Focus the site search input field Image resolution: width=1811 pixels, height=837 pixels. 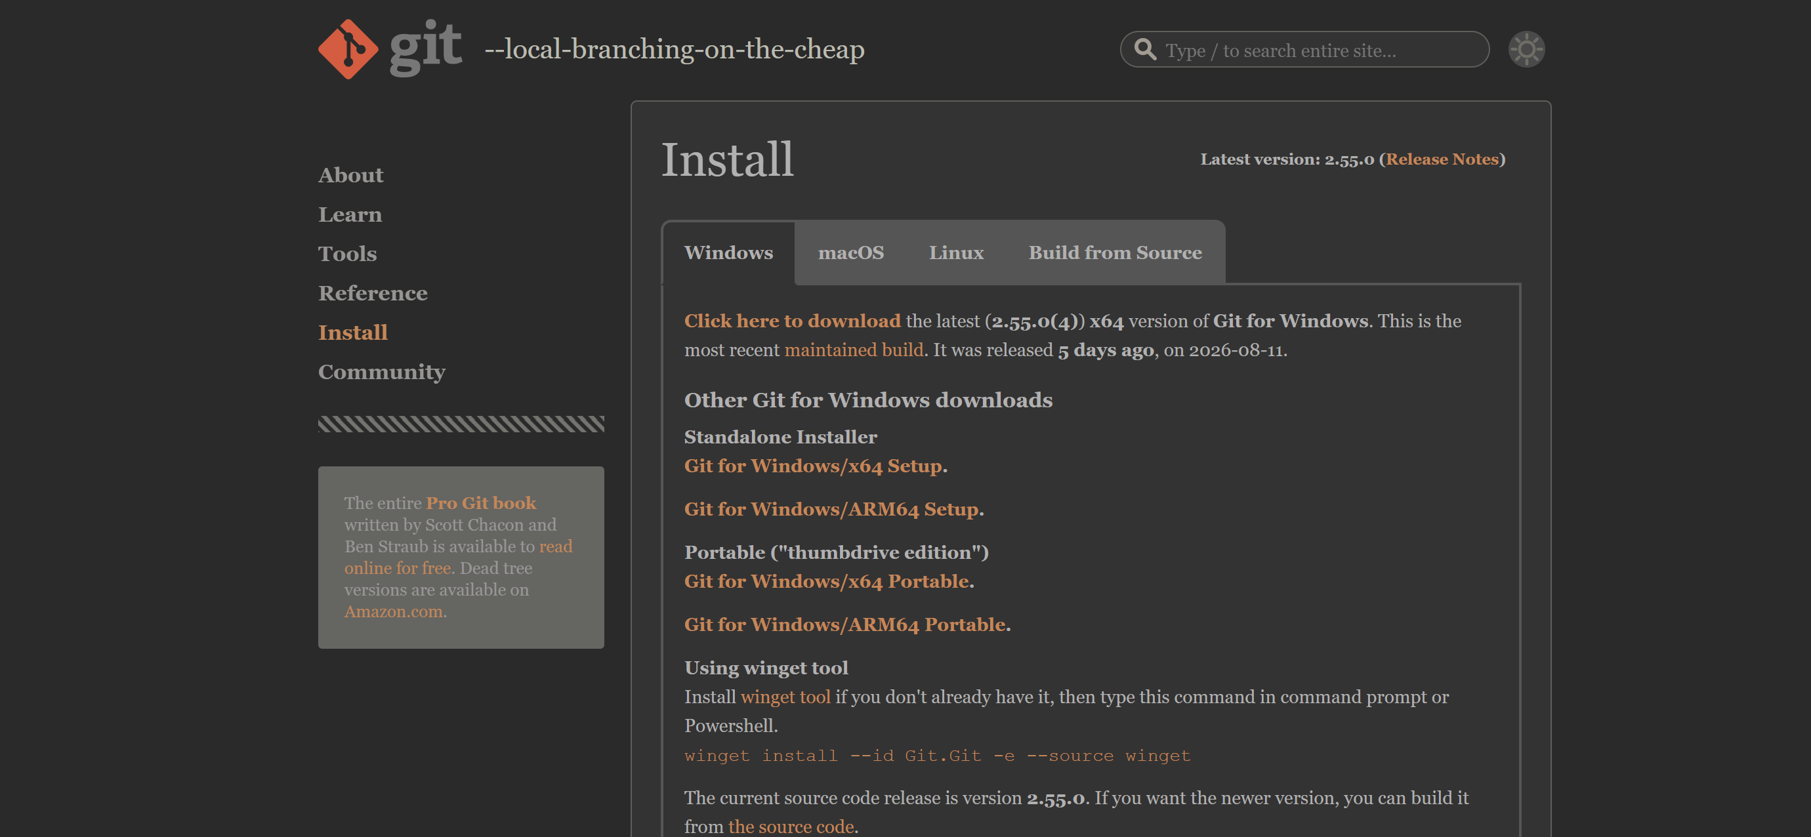[x=1304, y=50]
